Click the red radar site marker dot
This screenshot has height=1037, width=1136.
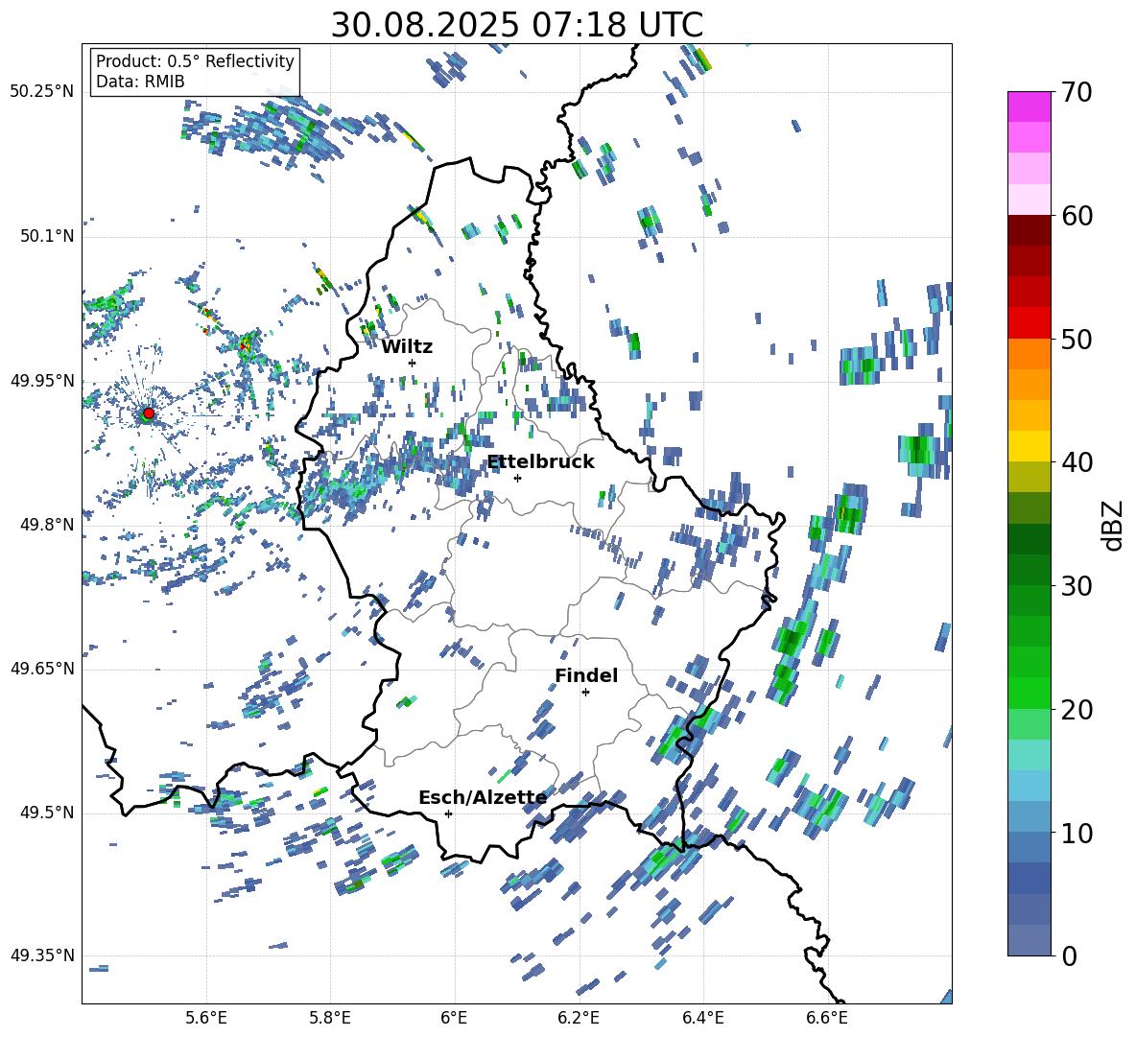pyautogui.click(x=149, y=413)
